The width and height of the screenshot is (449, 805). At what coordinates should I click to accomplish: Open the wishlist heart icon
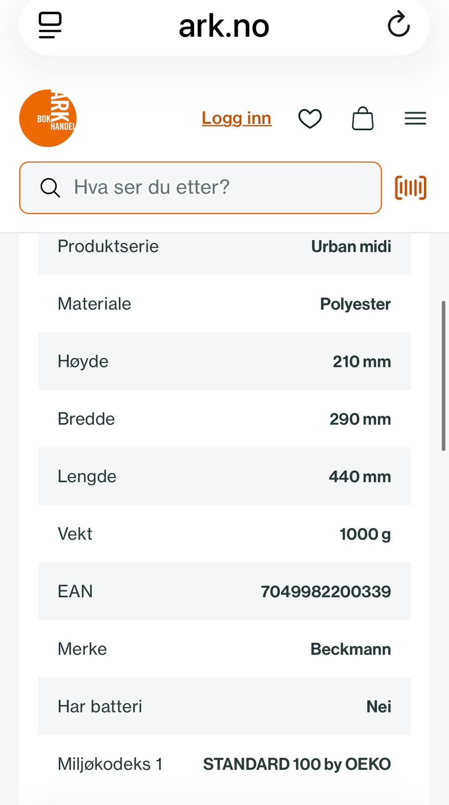tap(310, 119)
